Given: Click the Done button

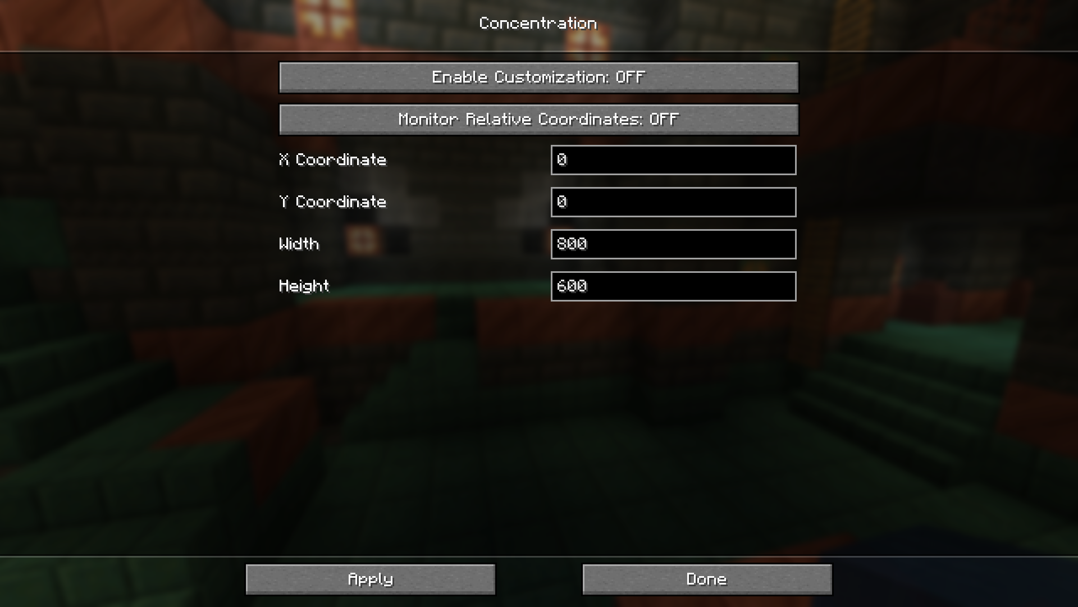Looking at the screenshot, I should 707,579.
